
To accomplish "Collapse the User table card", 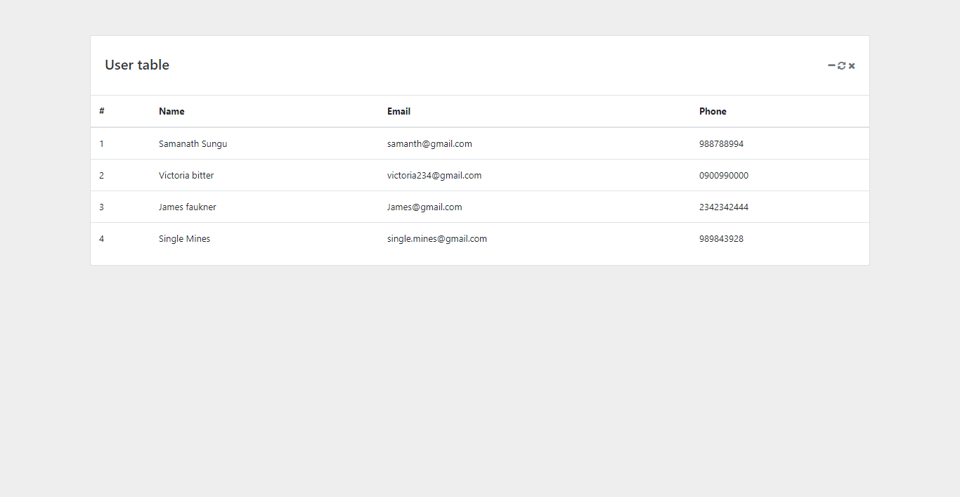I will point(831,65).
